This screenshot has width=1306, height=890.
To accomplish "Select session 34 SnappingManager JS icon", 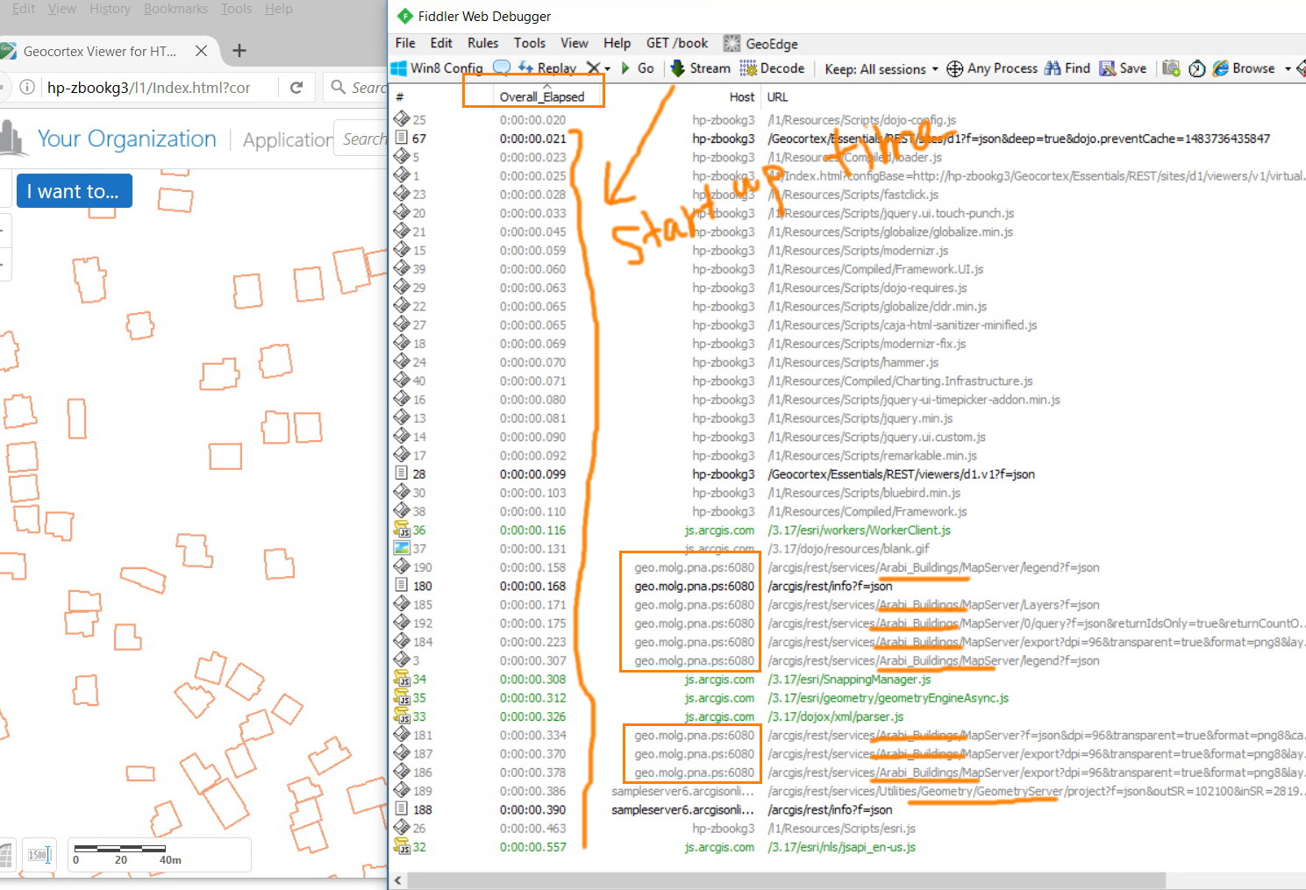I will tap(403, 679).
